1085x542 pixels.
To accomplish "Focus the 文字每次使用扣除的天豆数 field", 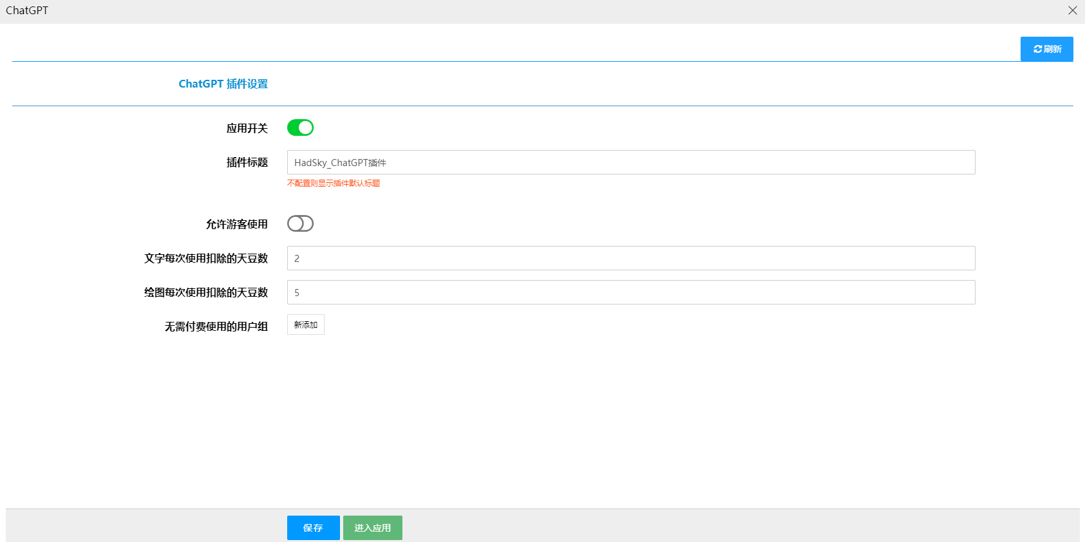I will coord(631,258).
